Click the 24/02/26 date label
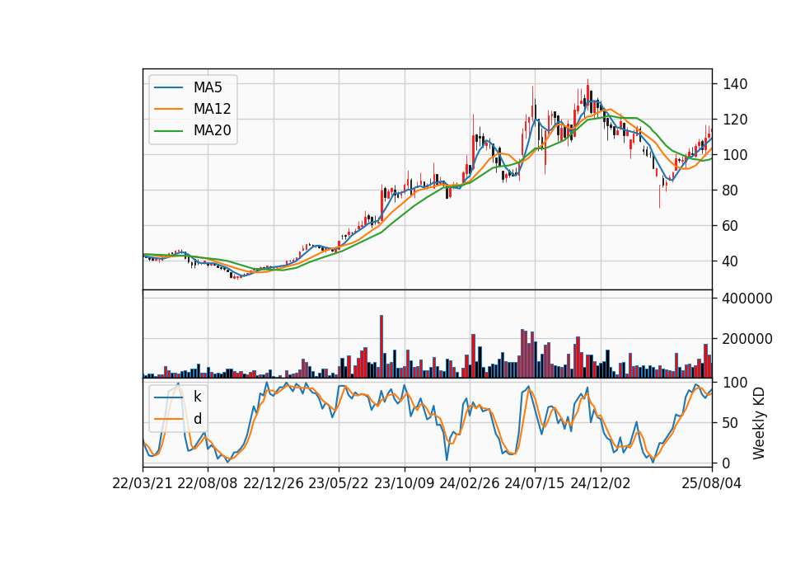Image resolution: width=791 pixels, height=569 pixels. pyautogui.click(x=470, y=484)
